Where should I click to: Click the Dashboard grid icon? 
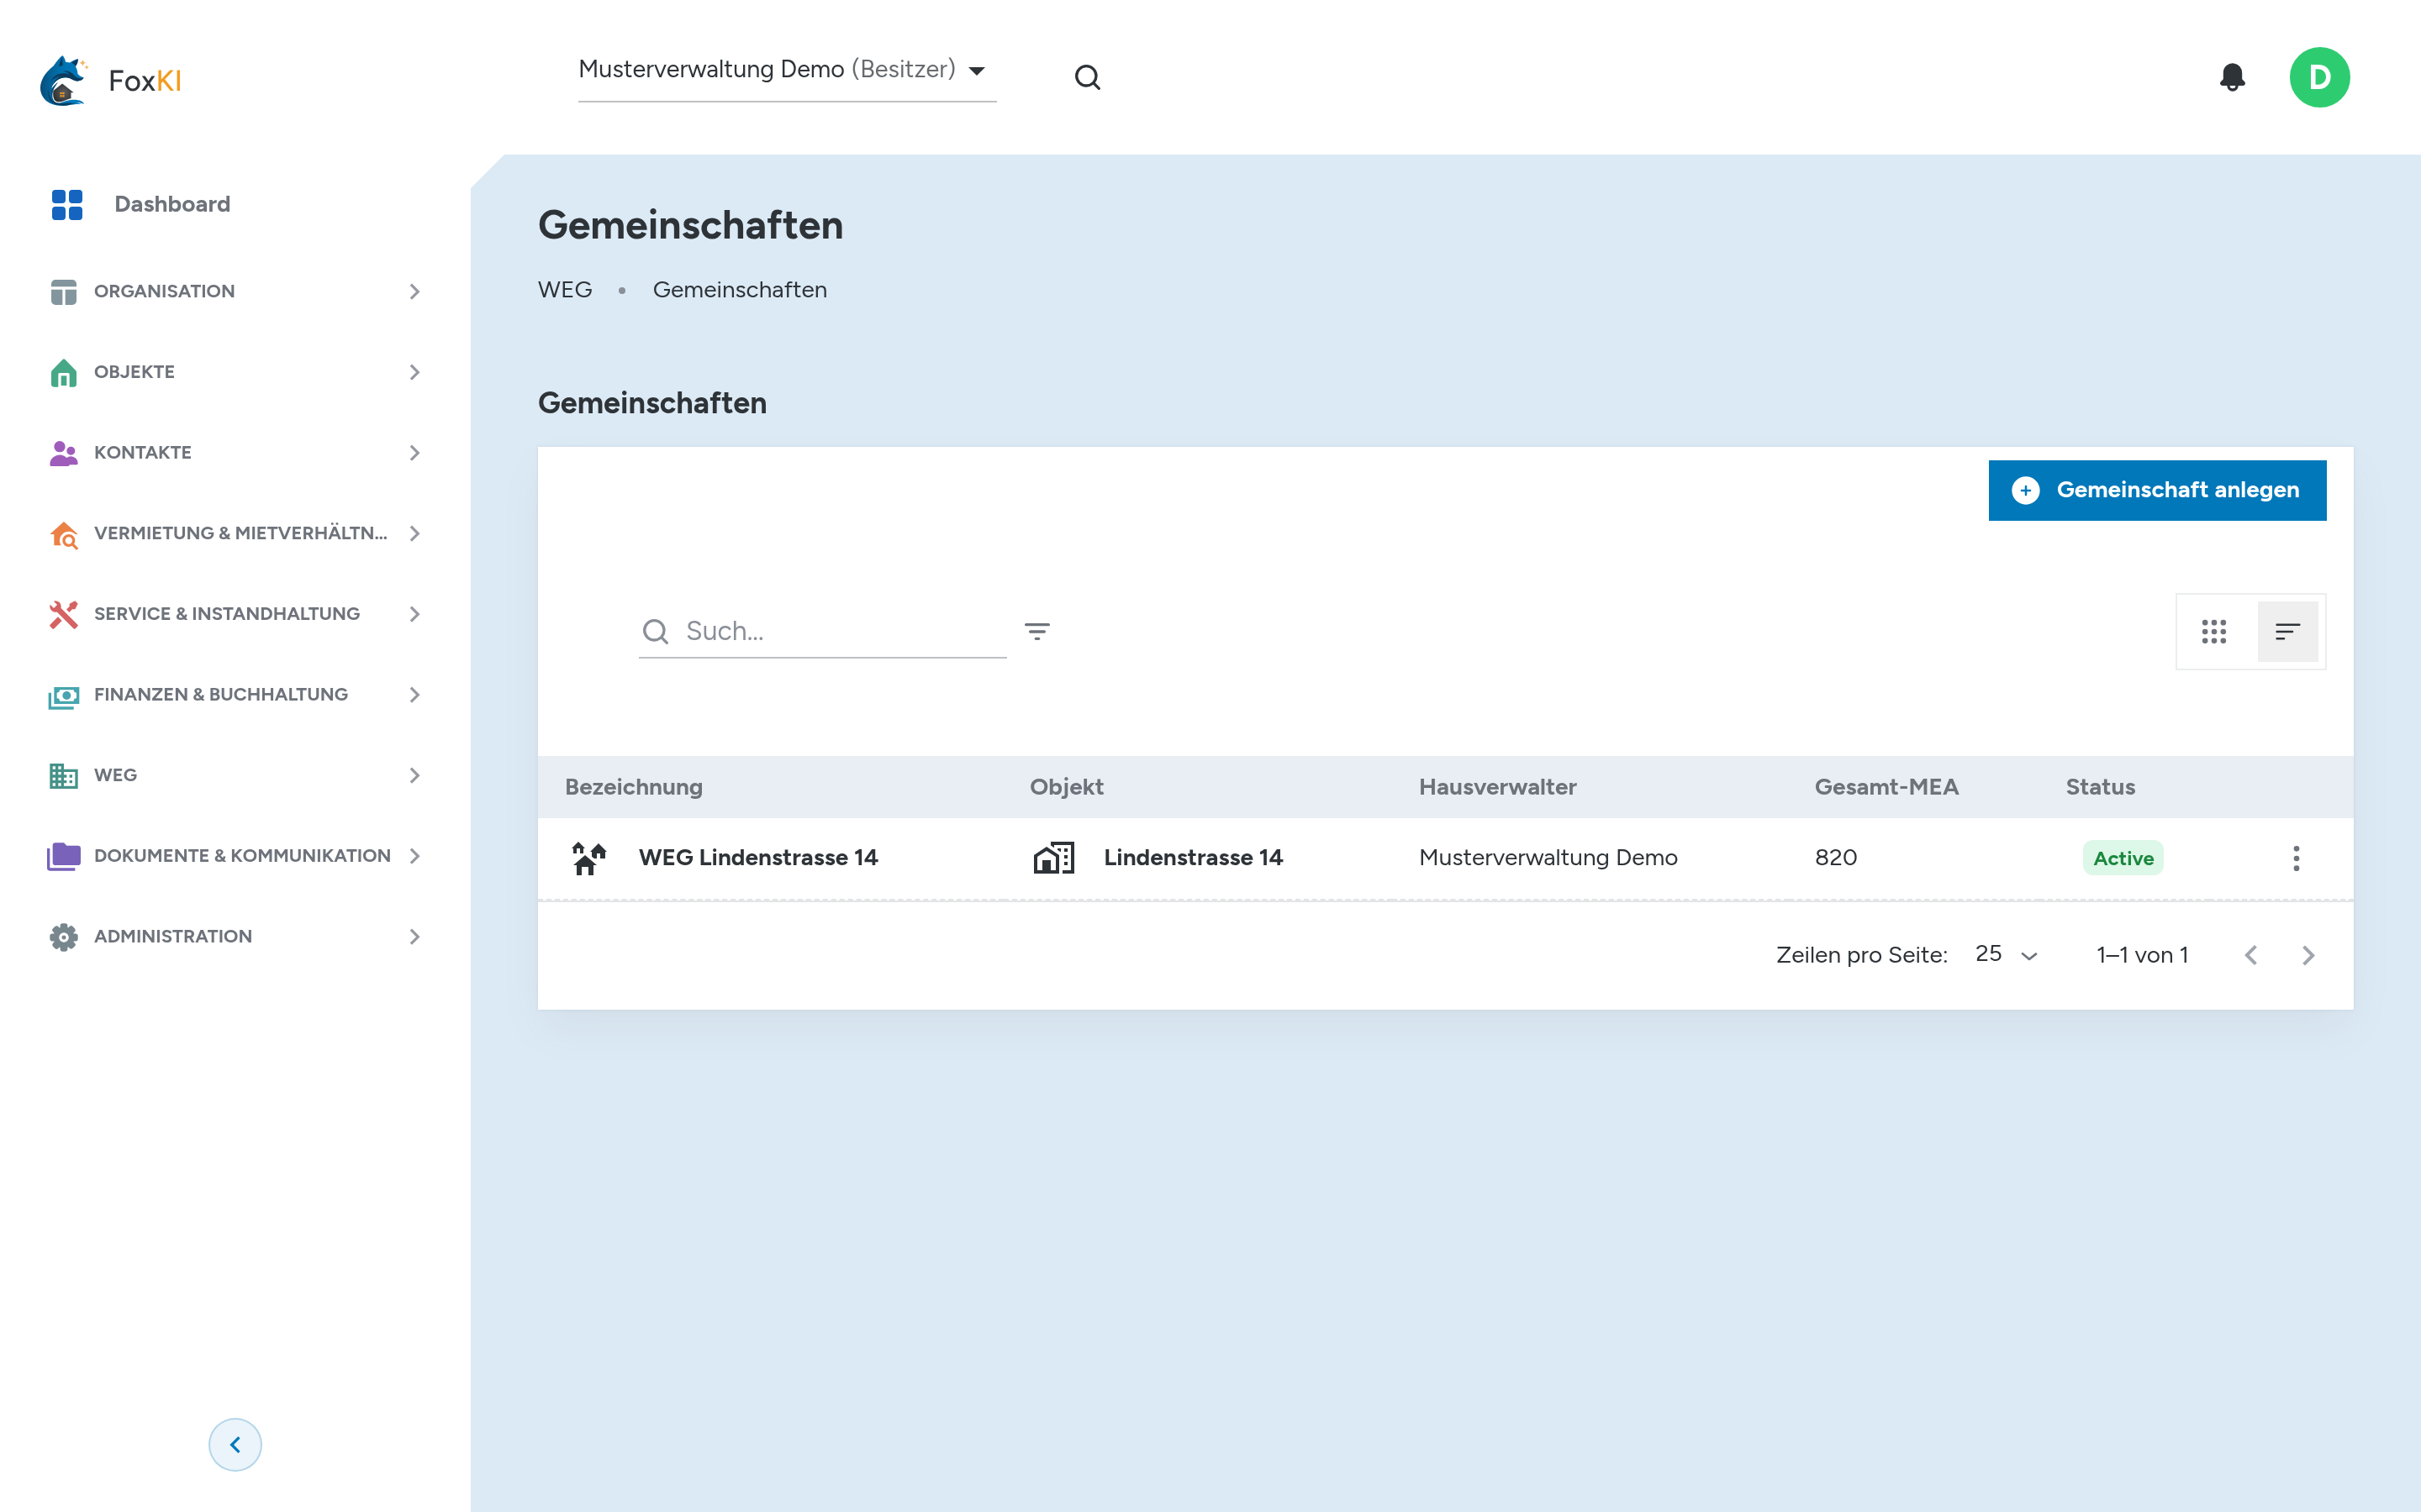tap(67, 204)
